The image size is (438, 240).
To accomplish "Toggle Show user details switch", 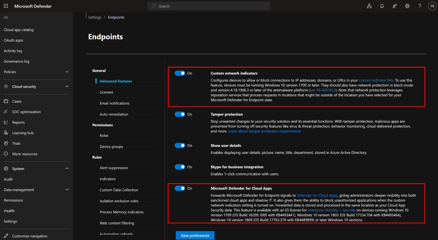I will (x=180, y=145).
